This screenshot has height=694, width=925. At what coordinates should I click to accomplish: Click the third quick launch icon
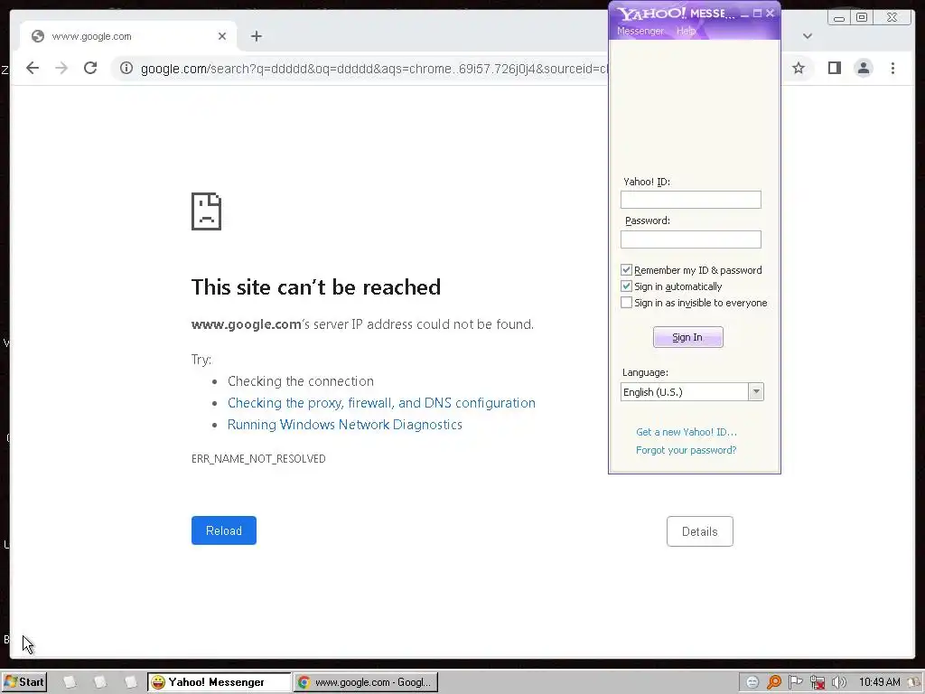point(131,682)
